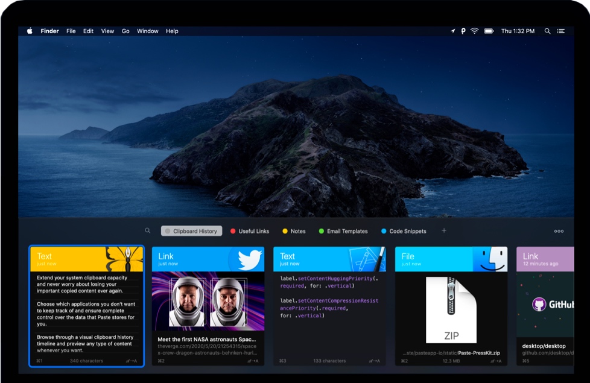Viewport: 590px width, 383px height.
Task: Click theverge.com link URL text
Action: [x=208, y=349]
